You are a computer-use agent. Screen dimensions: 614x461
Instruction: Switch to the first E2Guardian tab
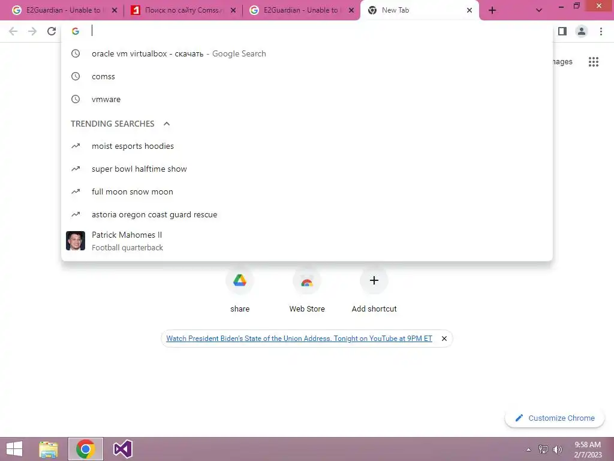(62, 10)
